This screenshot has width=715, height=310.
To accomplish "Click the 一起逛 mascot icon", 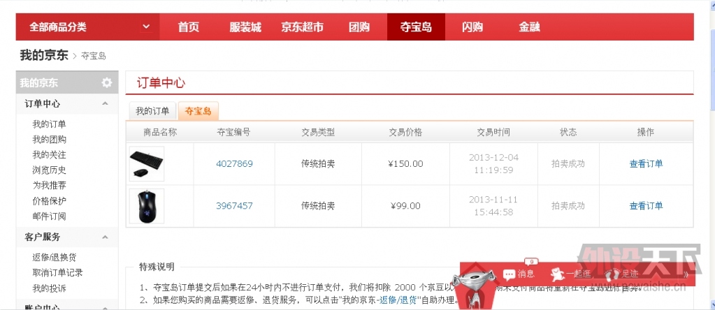I will pos(557,274).
